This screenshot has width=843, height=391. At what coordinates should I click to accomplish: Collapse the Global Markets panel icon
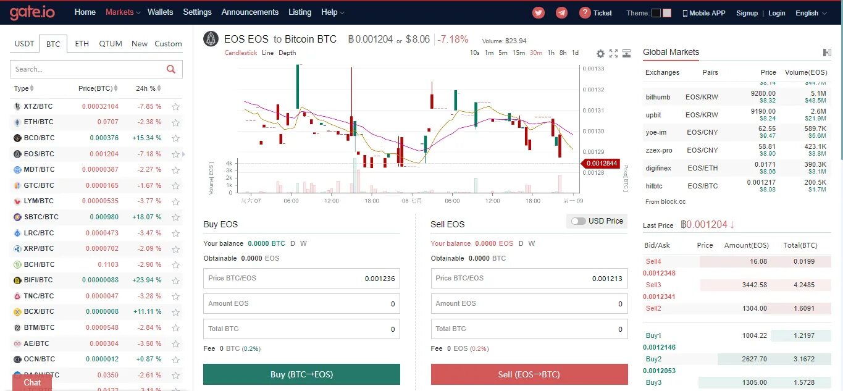tap(827, 53)
